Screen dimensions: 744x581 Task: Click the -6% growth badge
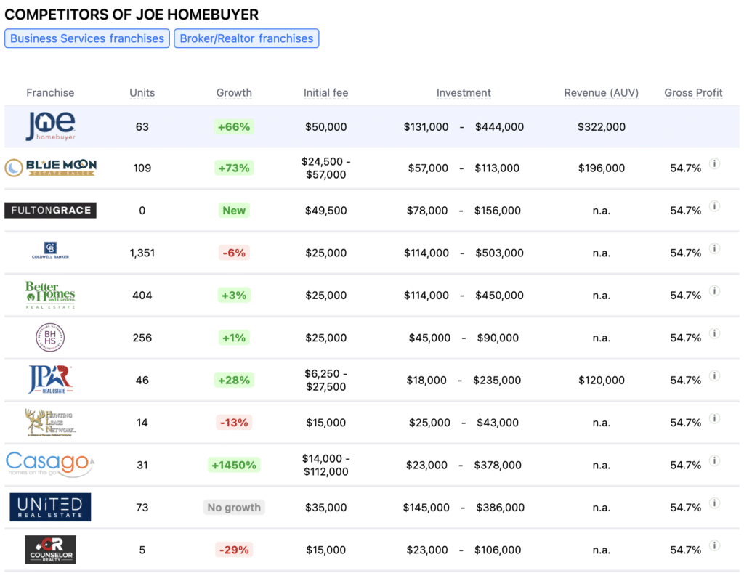(234, 253)
